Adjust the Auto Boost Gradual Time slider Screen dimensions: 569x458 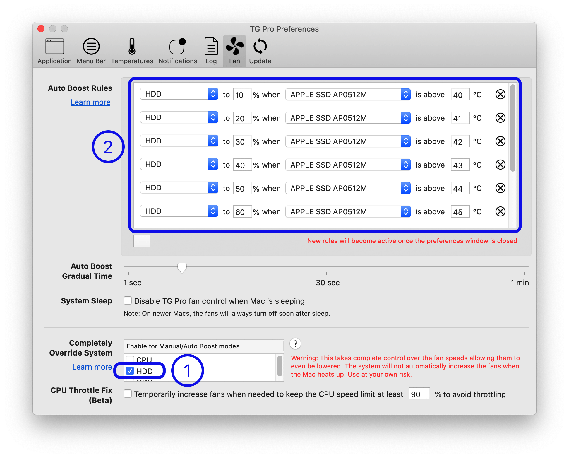(x=182, y=267)
